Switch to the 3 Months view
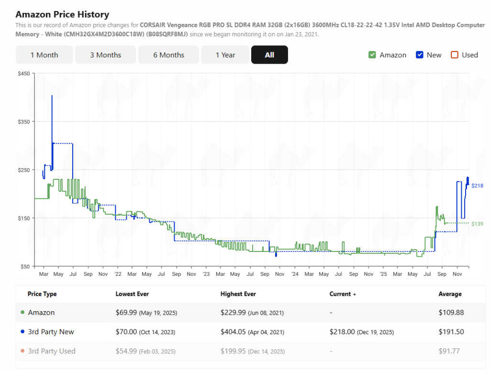This screenshot has width=490, height=371. tap(105, 55)
